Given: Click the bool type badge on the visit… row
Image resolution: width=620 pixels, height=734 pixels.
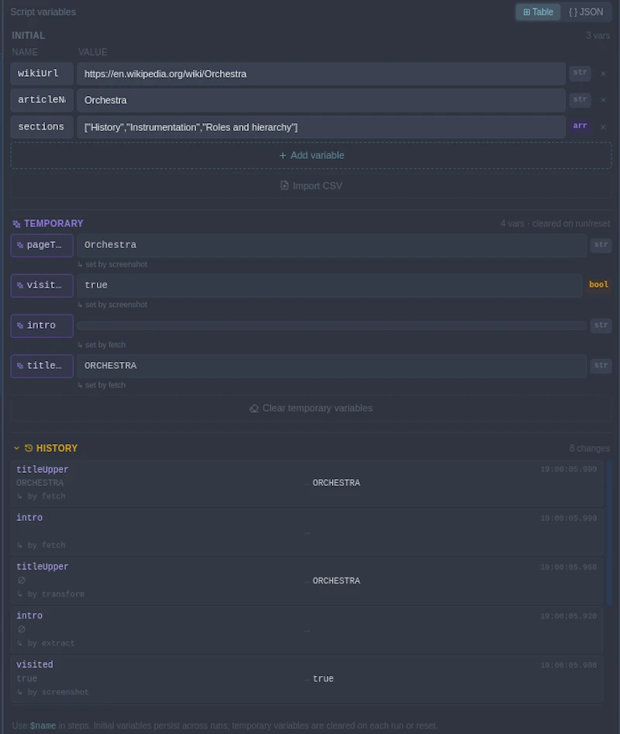Looking at the screenshot, I should coord(598,284).
